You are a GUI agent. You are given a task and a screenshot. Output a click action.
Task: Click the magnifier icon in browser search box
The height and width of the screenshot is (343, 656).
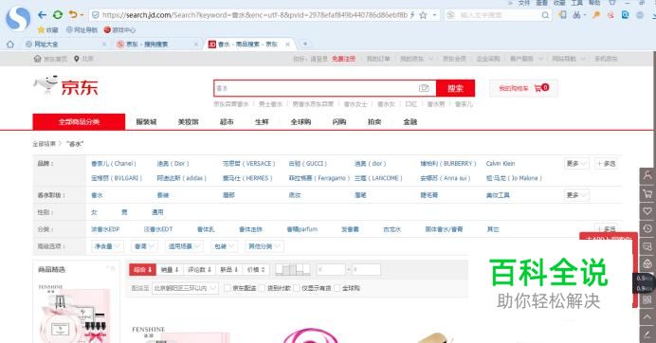tap(545, 15)
